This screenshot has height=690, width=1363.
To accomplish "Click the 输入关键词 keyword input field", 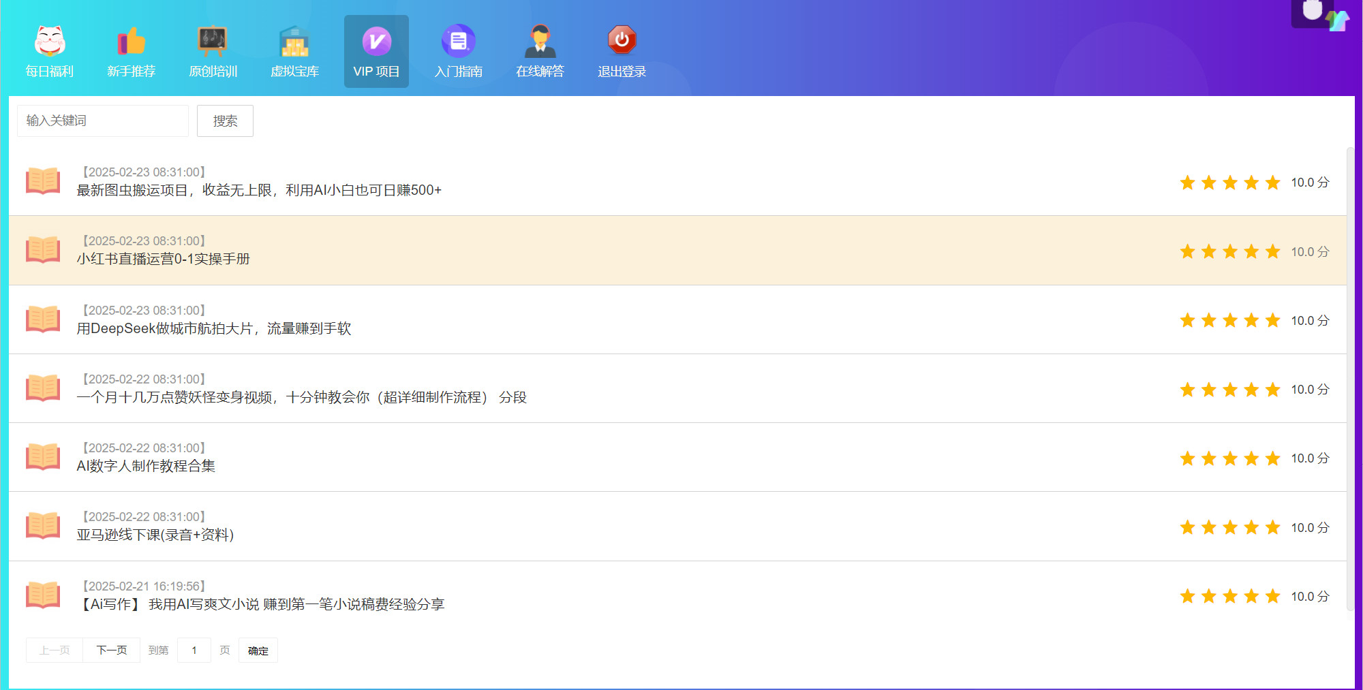I will pyautogui.click(x=102, y=121).
